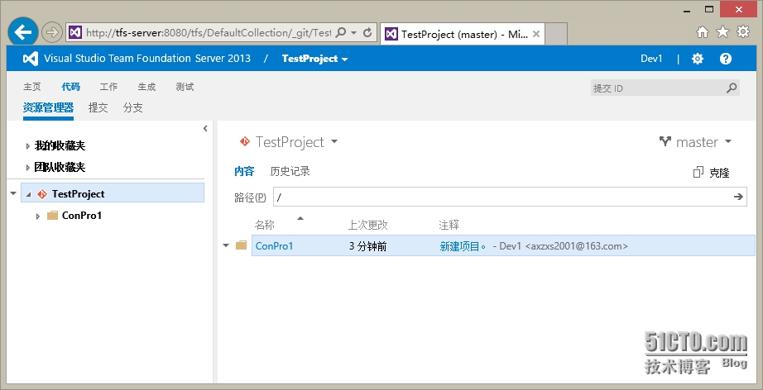Expand 团队收藏夹 tree node
This screenshot has height=390, width=763.
28,168
